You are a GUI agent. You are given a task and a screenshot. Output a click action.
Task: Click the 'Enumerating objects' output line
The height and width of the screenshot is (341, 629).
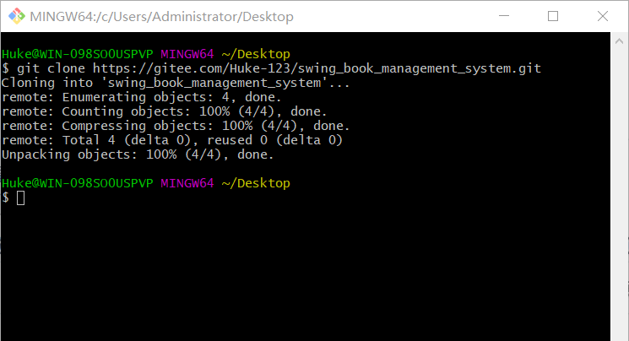(142, 97)
